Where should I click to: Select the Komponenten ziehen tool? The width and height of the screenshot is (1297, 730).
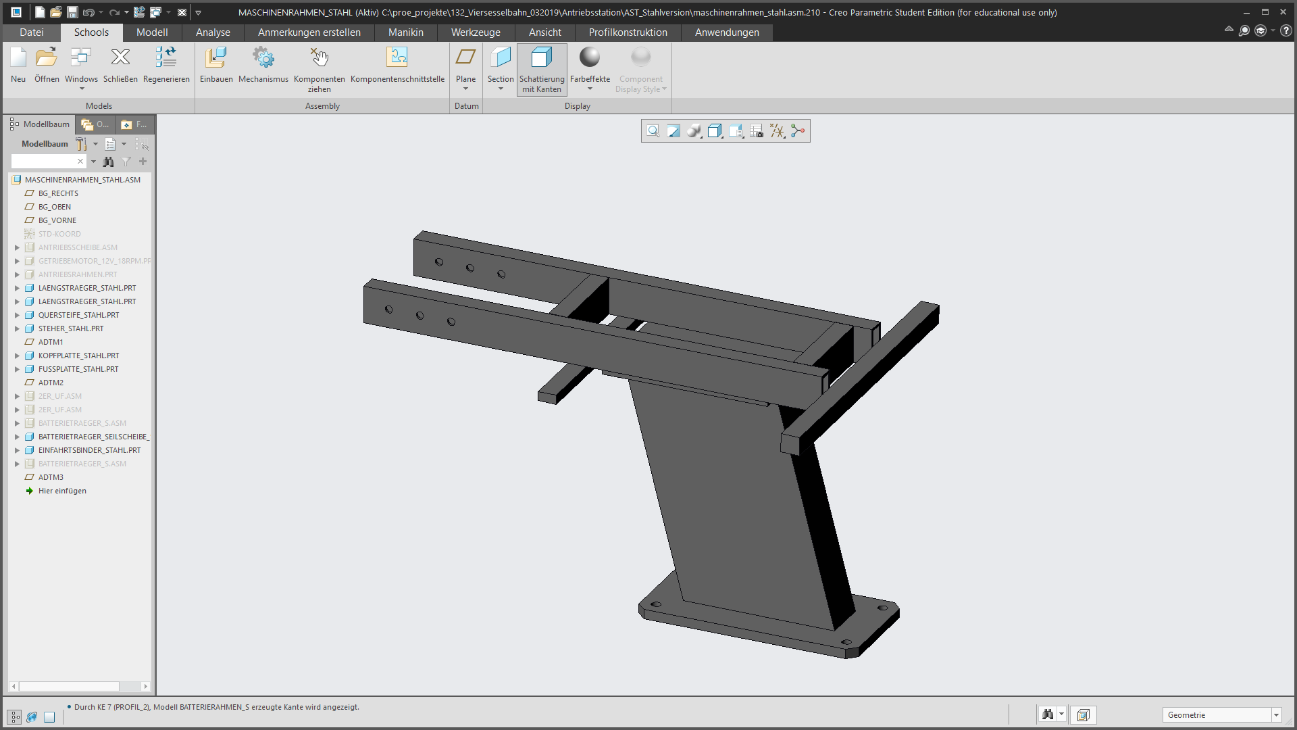(x=319, y=58)
